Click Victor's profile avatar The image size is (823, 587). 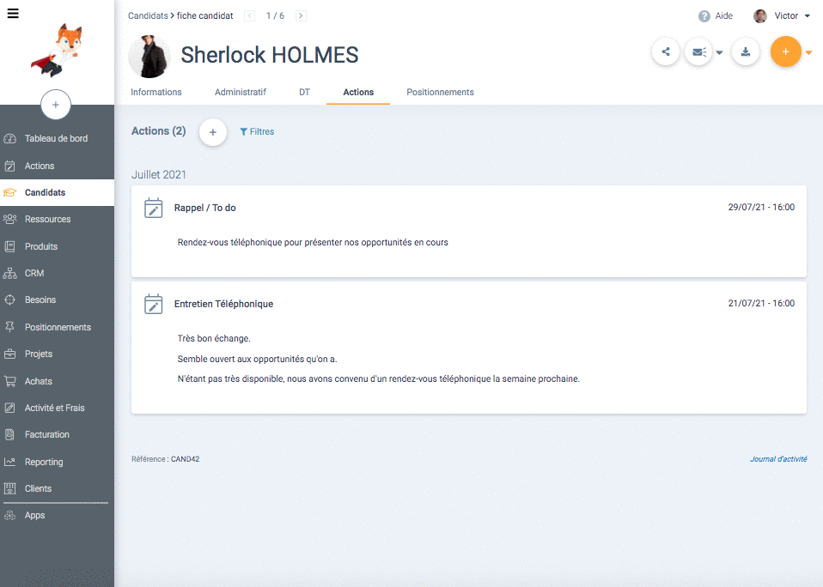[x=760, y=16]
